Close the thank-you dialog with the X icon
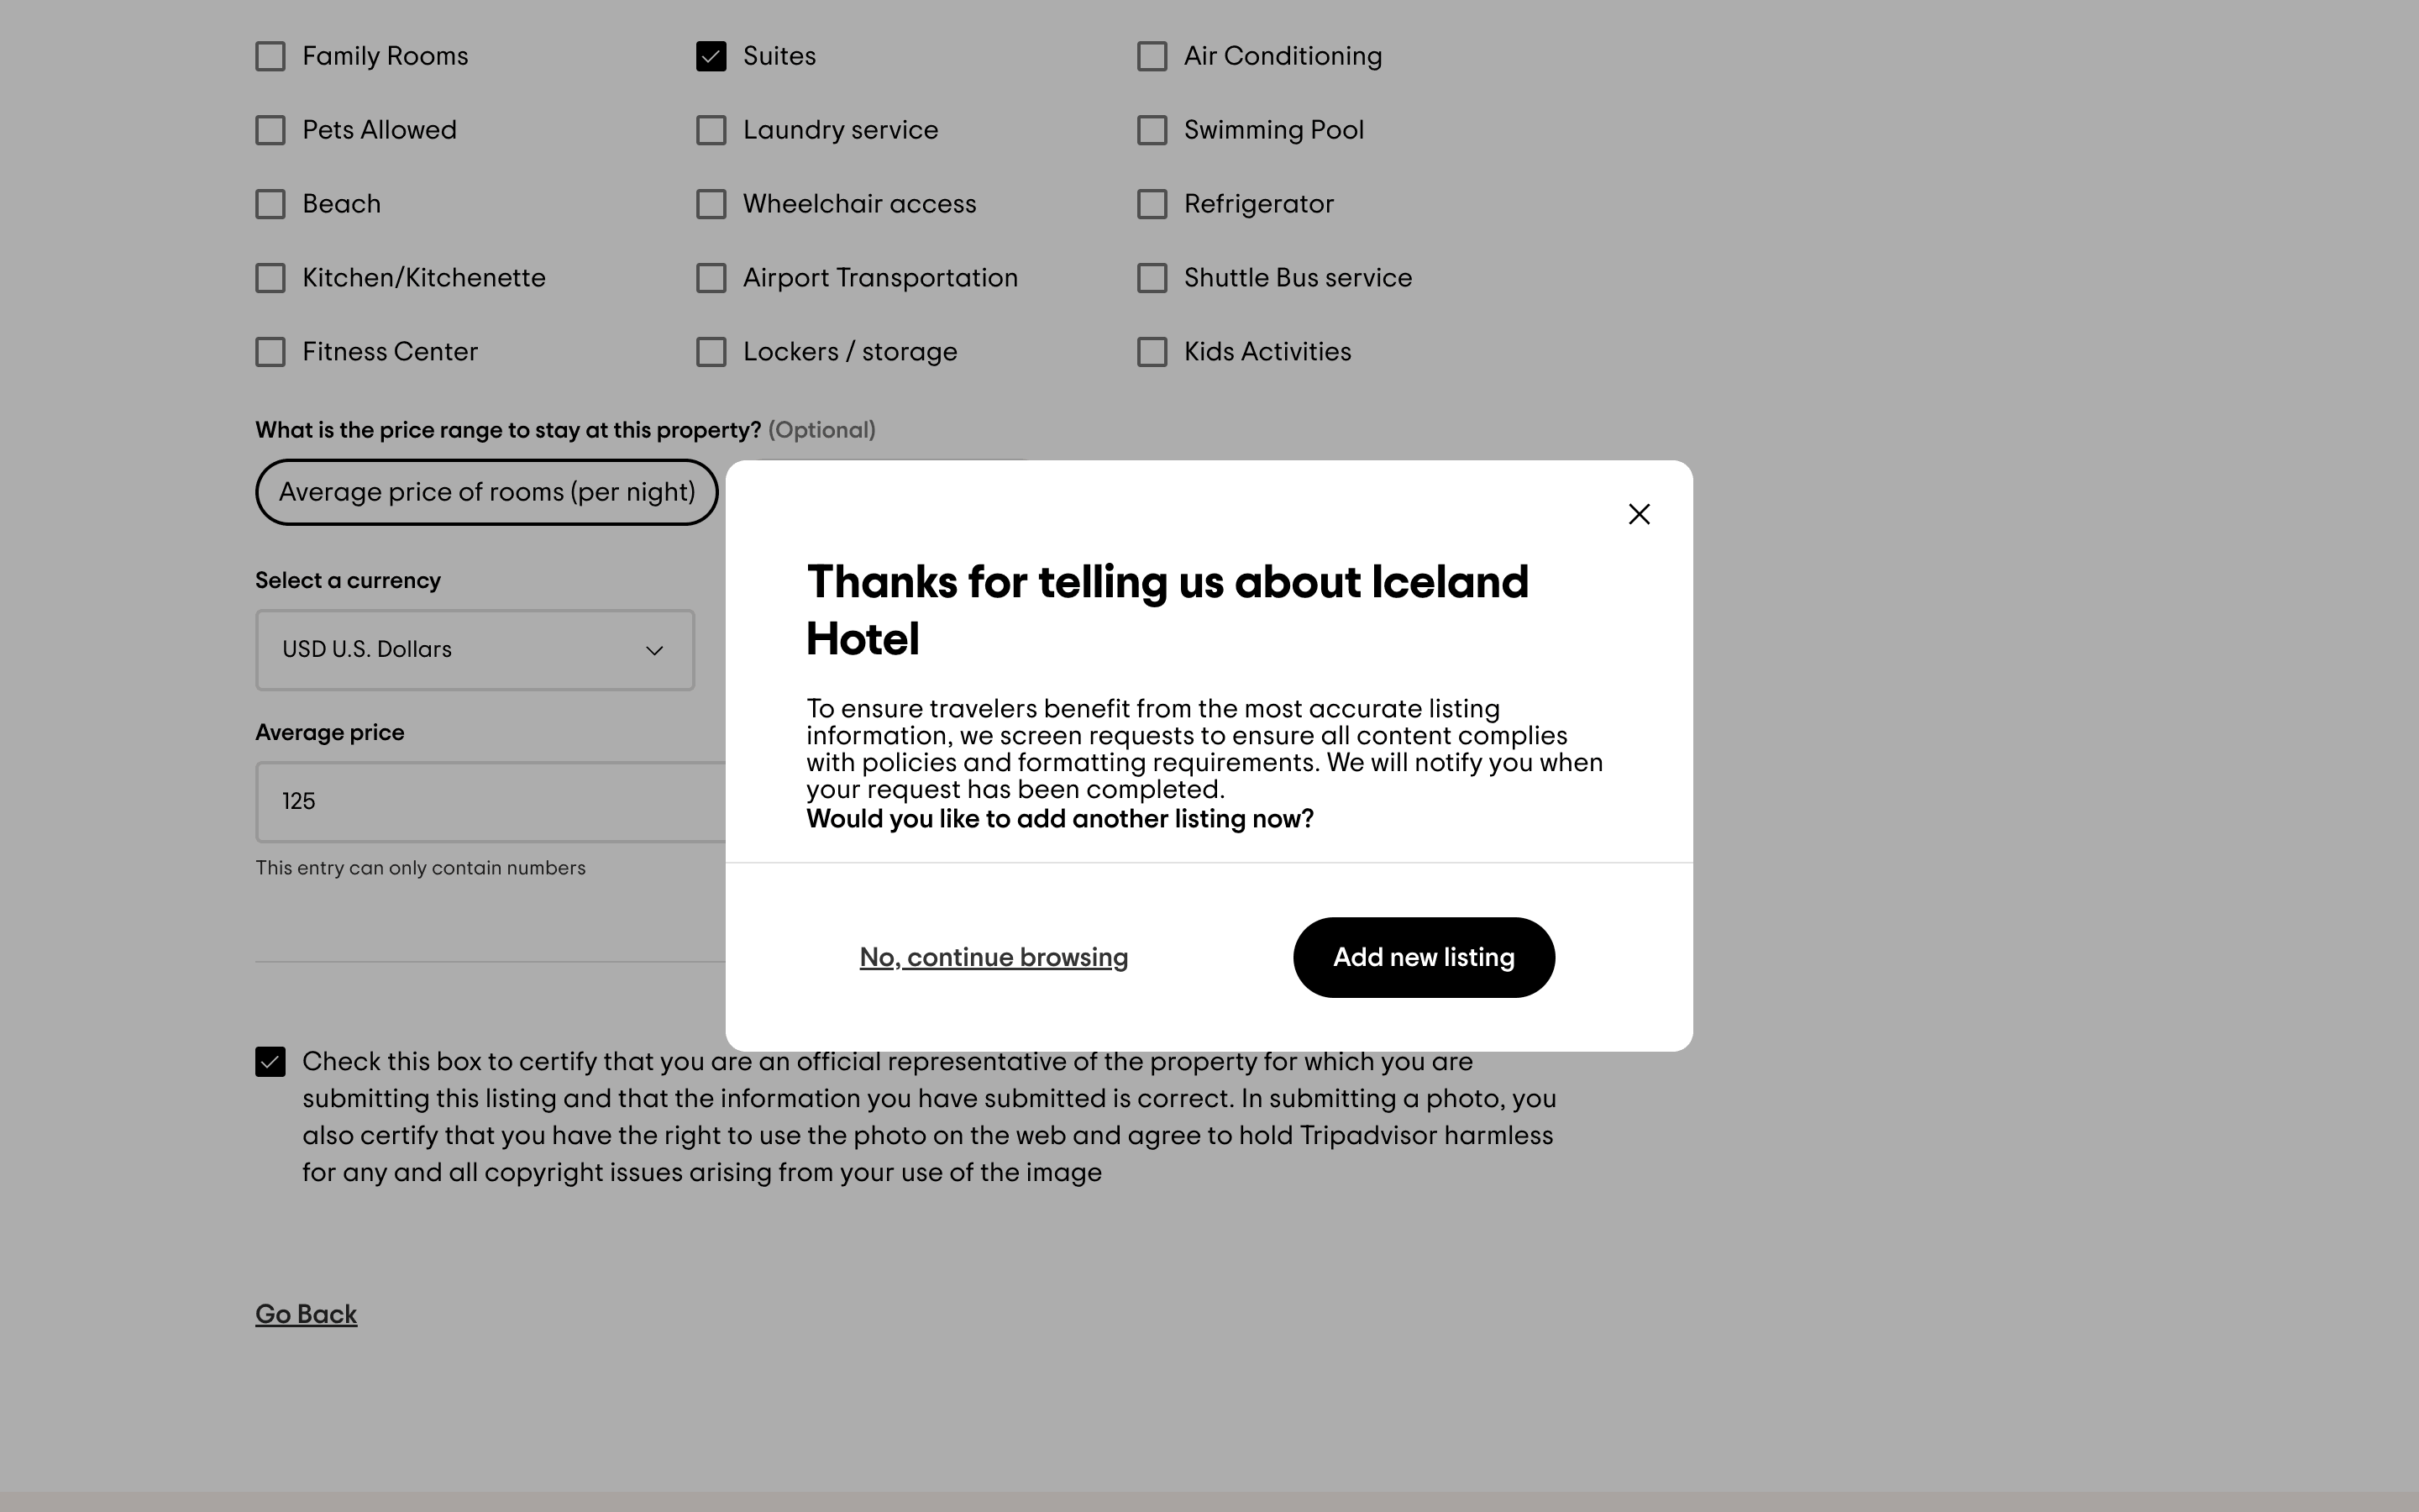The height and width of the screenshot is (1512, 2419). point(1639,514)
